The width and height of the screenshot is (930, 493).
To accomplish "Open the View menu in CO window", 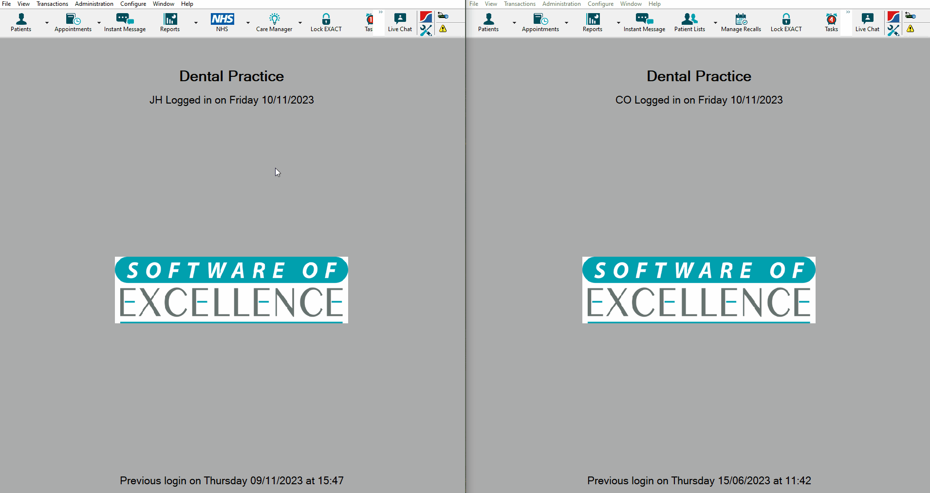I will point(491,4).
